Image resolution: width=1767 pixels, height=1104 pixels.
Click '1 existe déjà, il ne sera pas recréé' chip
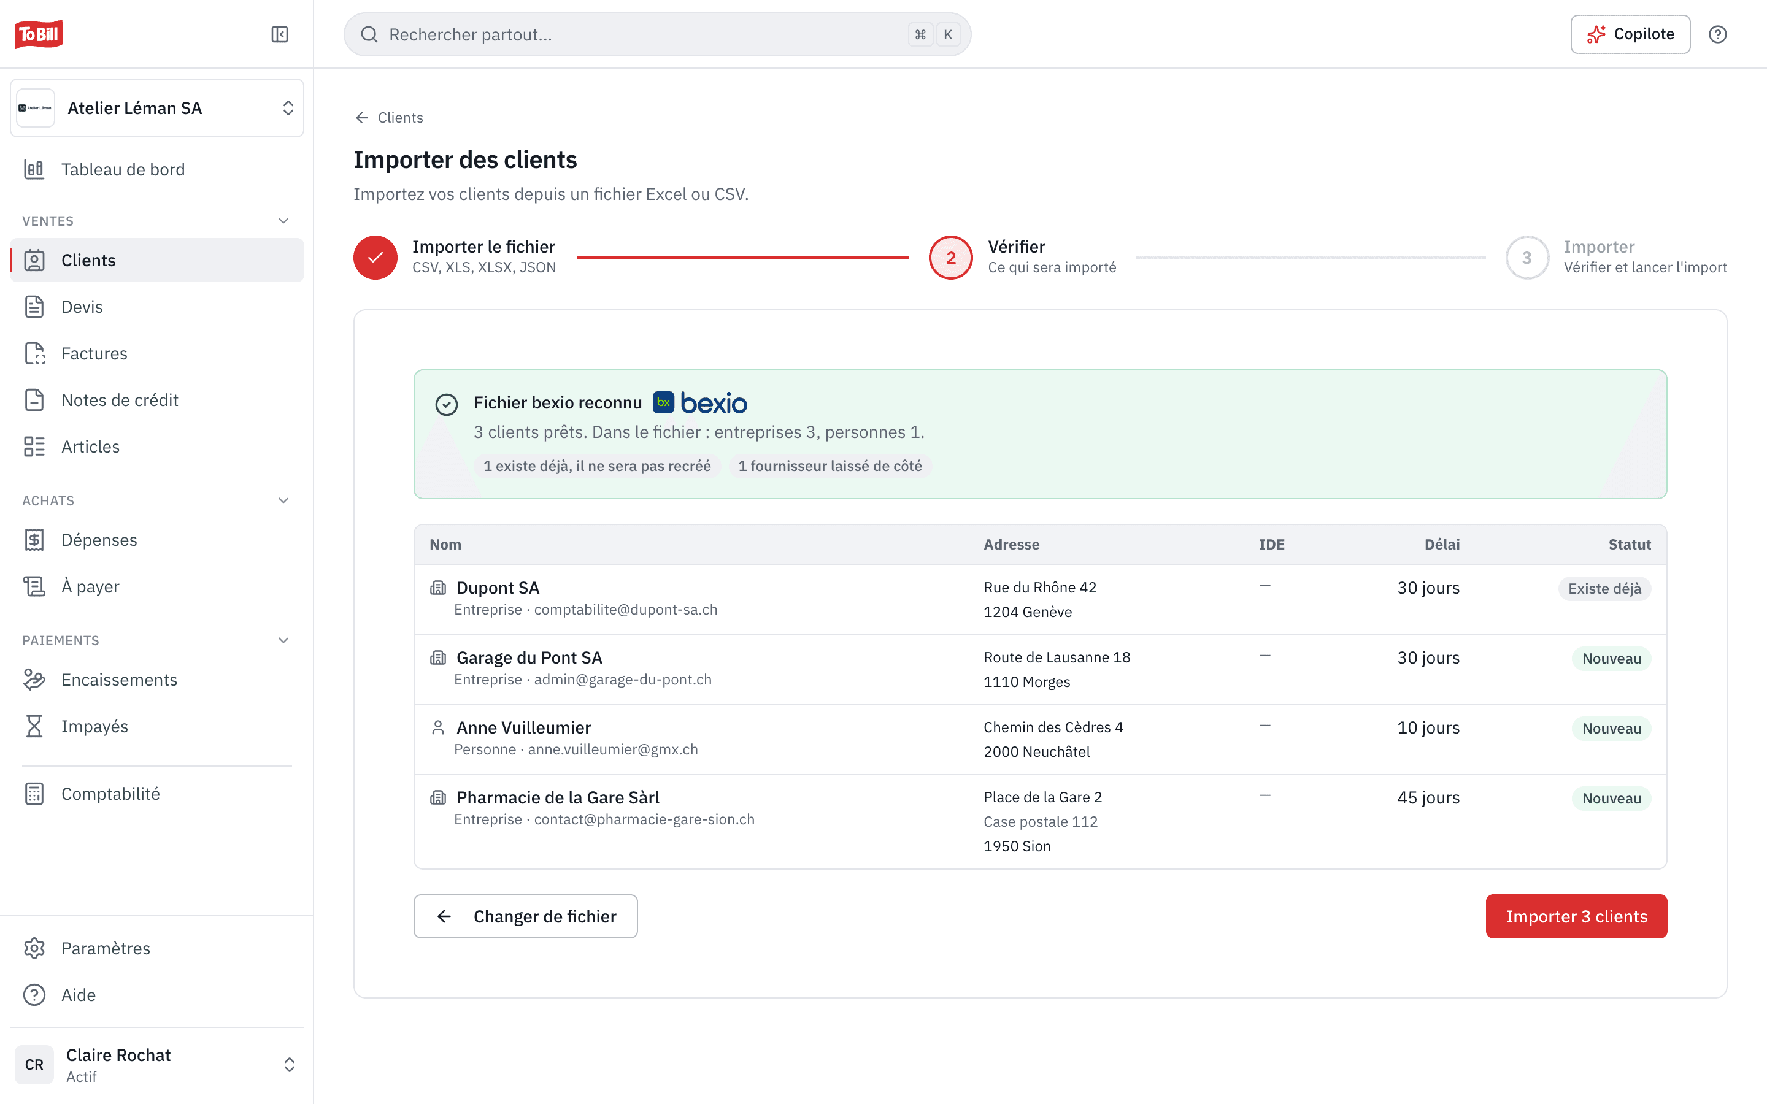[596, 466]
